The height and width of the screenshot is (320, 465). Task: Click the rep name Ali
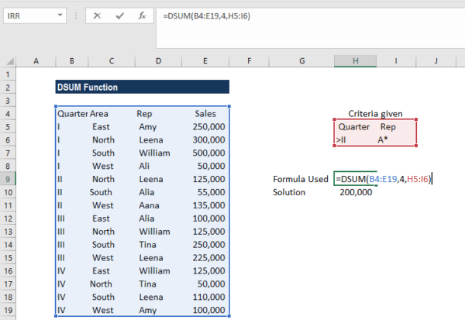coord(144,166)
